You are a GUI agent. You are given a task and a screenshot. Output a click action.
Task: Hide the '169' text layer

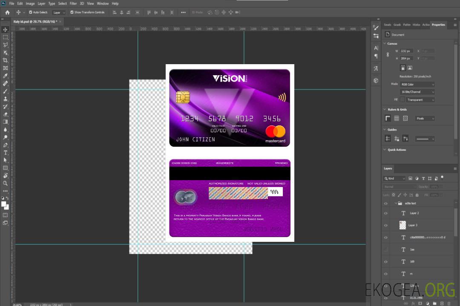click(386, 262)
